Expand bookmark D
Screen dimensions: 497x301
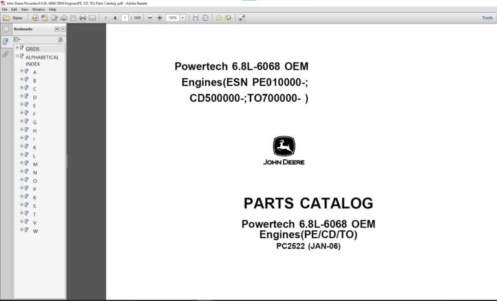click(21, 96)
